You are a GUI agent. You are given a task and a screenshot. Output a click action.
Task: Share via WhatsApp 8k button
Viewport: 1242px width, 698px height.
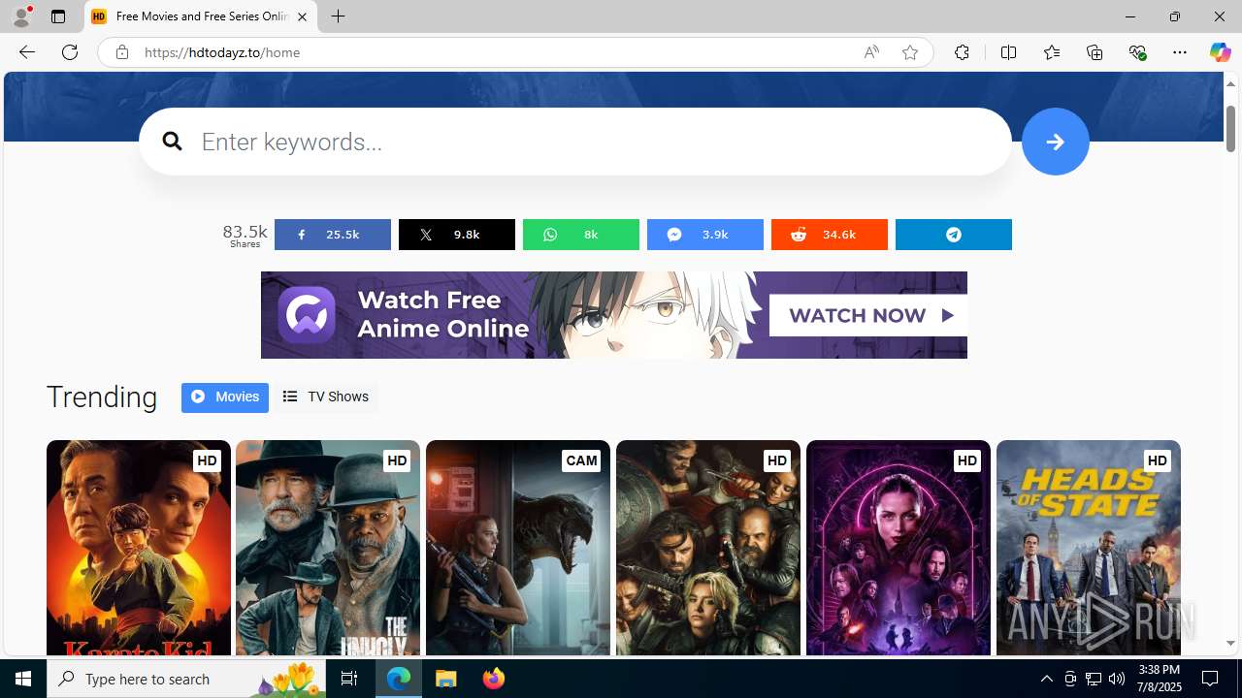pos(581,235)
